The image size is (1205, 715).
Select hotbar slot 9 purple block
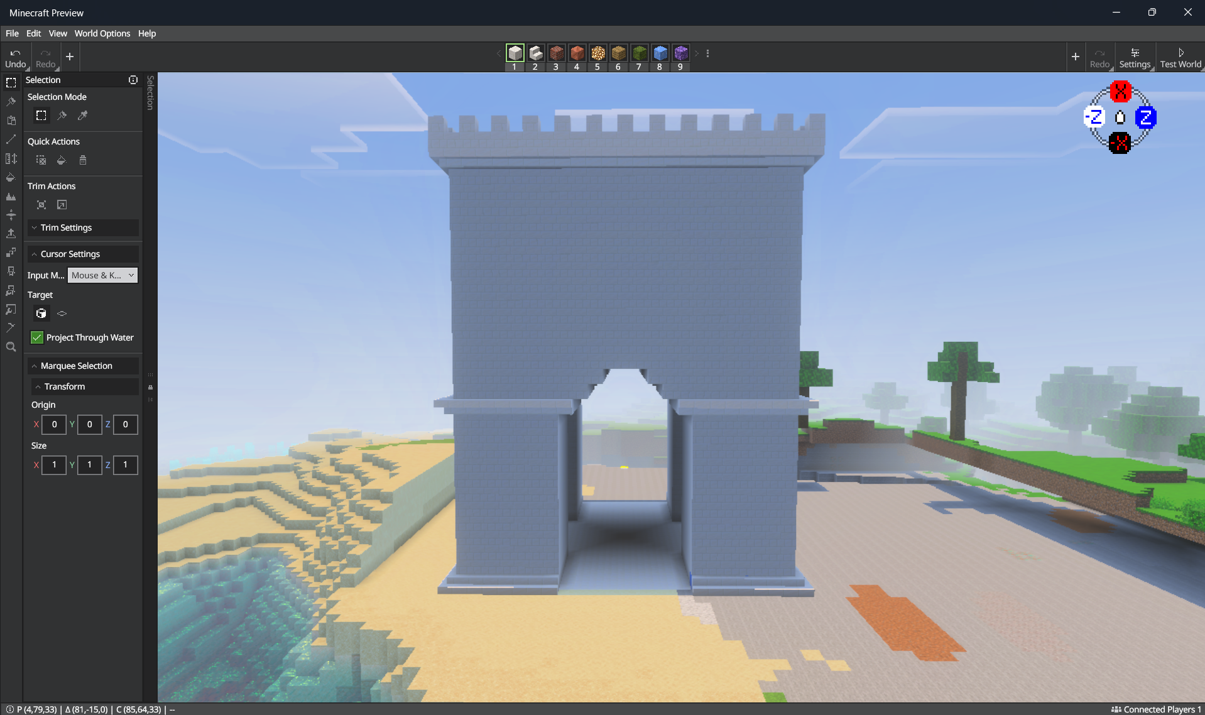[680, 53]
